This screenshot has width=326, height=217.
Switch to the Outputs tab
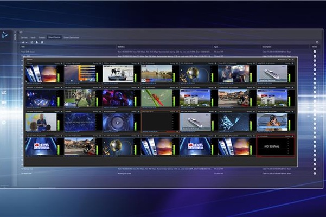[42, 37]
